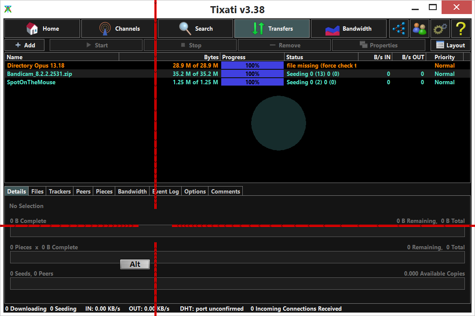
Task: Switch to the Trackers tab
Action: 60,191
